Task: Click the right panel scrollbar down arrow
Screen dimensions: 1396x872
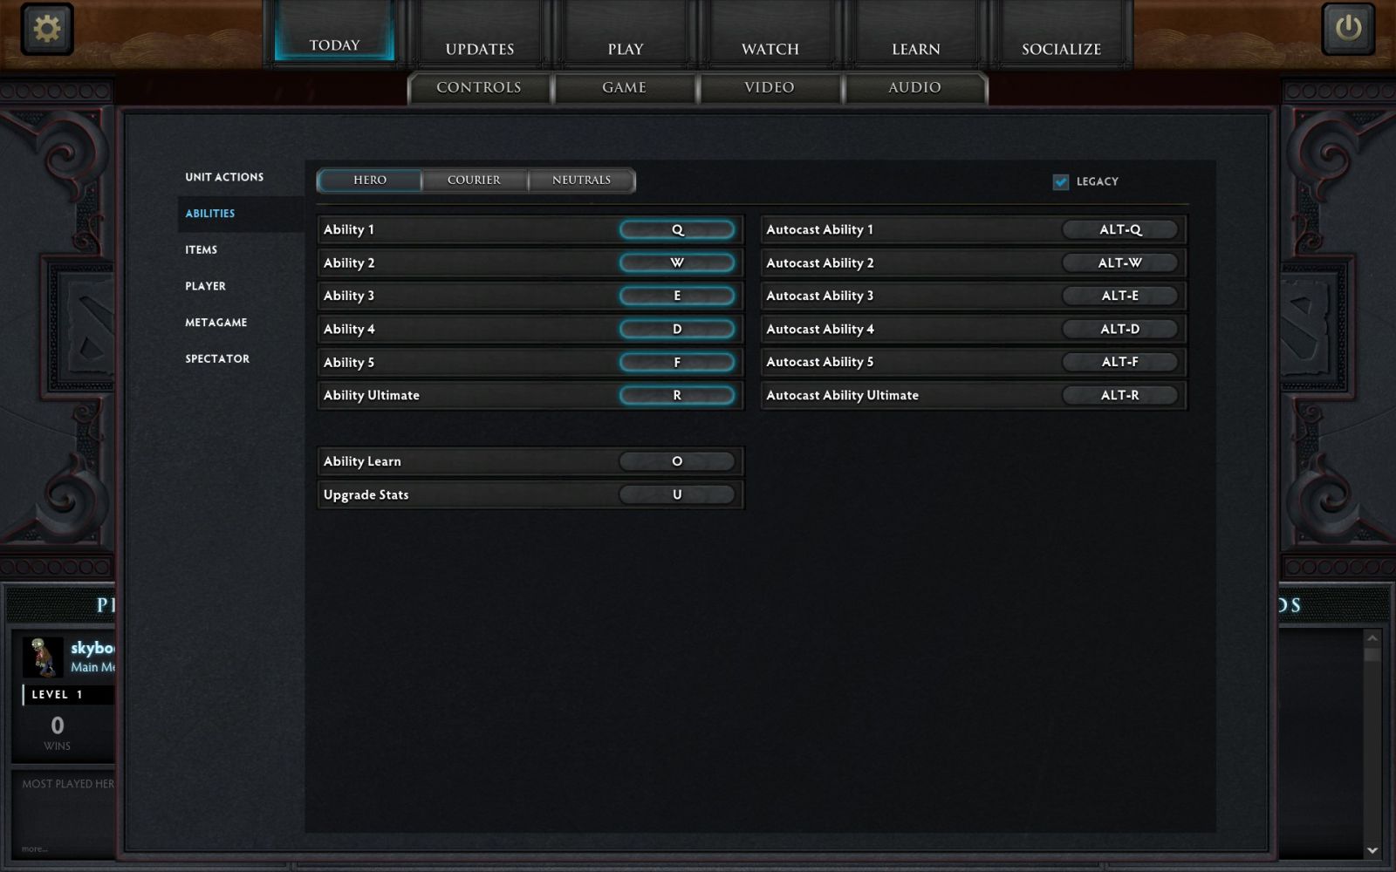Action: 1372,850
